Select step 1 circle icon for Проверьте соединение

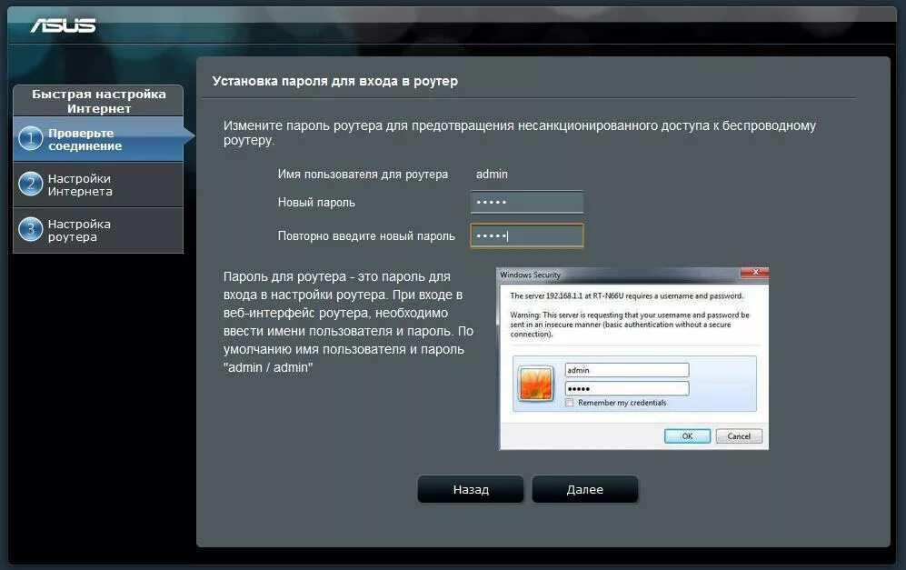[31, 138]
